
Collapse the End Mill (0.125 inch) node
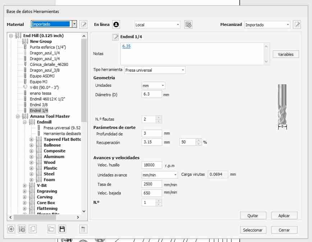point(11,36)
